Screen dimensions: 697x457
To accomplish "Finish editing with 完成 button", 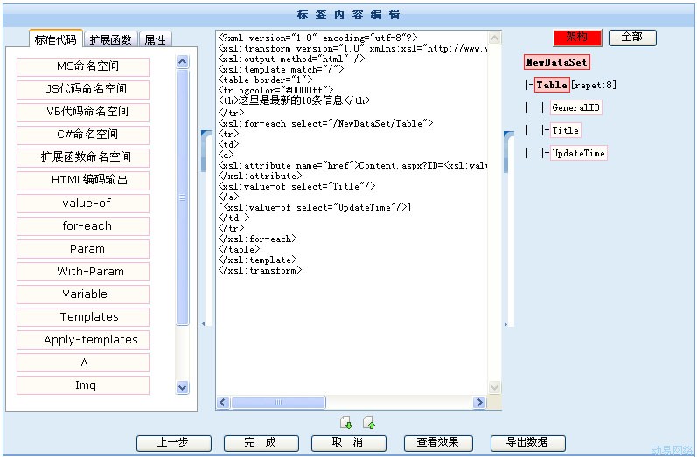I will (x=261, y=443).
